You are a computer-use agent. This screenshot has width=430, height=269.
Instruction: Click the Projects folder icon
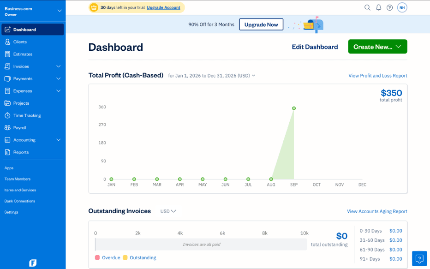click(x=8, y=103)
